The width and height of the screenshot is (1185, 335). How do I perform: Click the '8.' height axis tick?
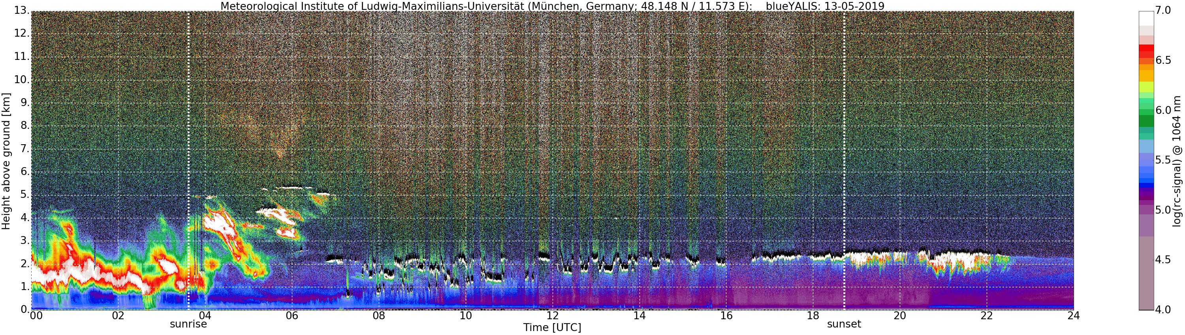(x=25, y=125)
